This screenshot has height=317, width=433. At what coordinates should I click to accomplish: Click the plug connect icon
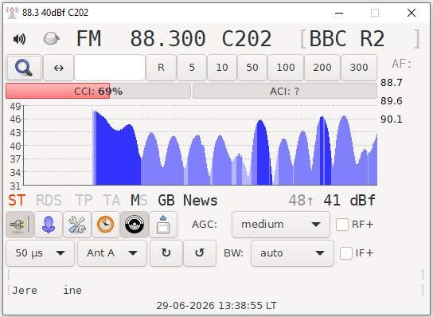(20, 225)
